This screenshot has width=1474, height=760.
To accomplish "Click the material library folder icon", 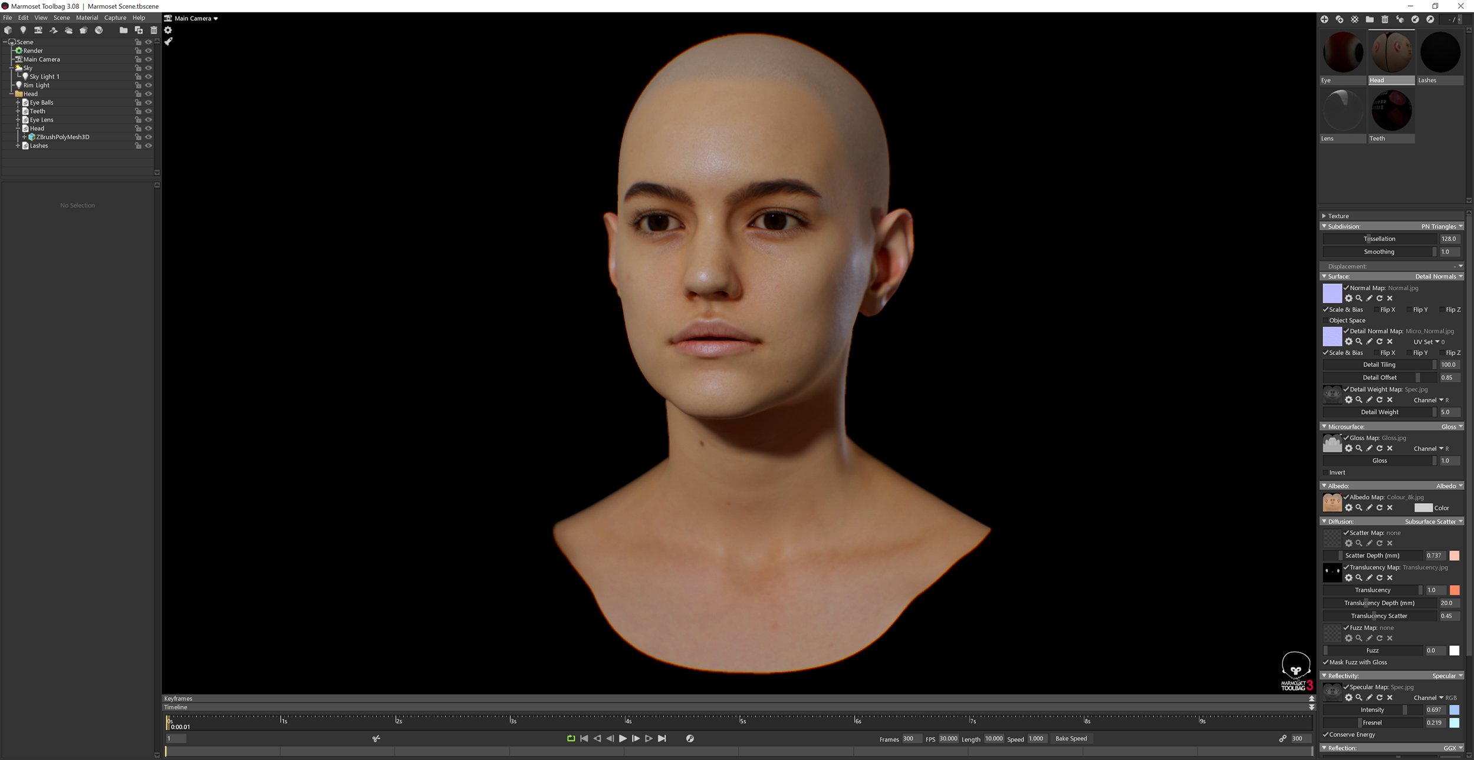I will click(1369, 19).
